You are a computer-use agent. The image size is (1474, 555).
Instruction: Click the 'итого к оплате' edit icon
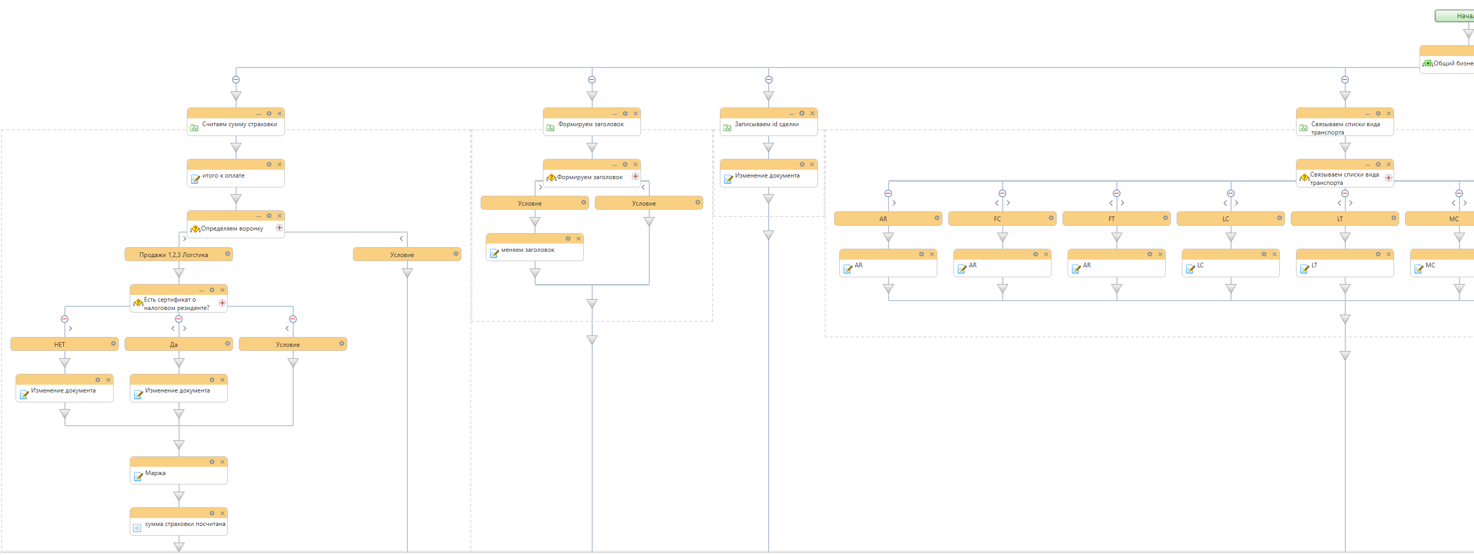point(195,179)
